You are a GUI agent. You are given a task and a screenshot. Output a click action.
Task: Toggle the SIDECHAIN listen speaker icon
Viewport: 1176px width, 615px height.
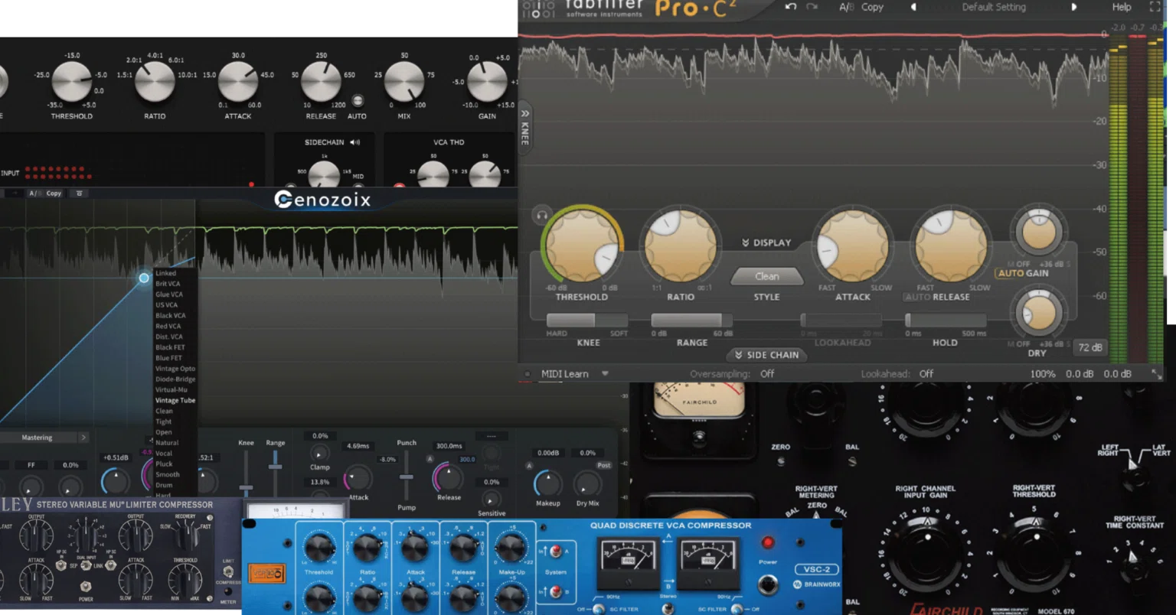(354, 142)
